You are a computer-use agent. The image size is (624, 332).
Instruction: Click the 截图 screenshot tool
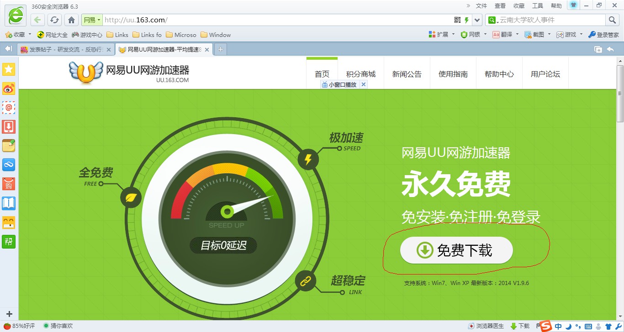click(534, 35)
